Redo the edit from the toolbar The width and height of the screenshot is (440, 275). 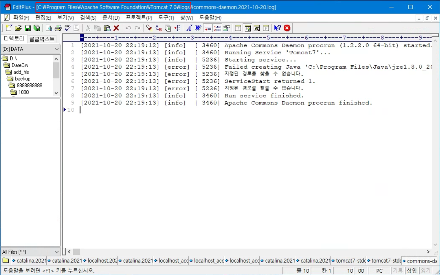tap(137, 28)
